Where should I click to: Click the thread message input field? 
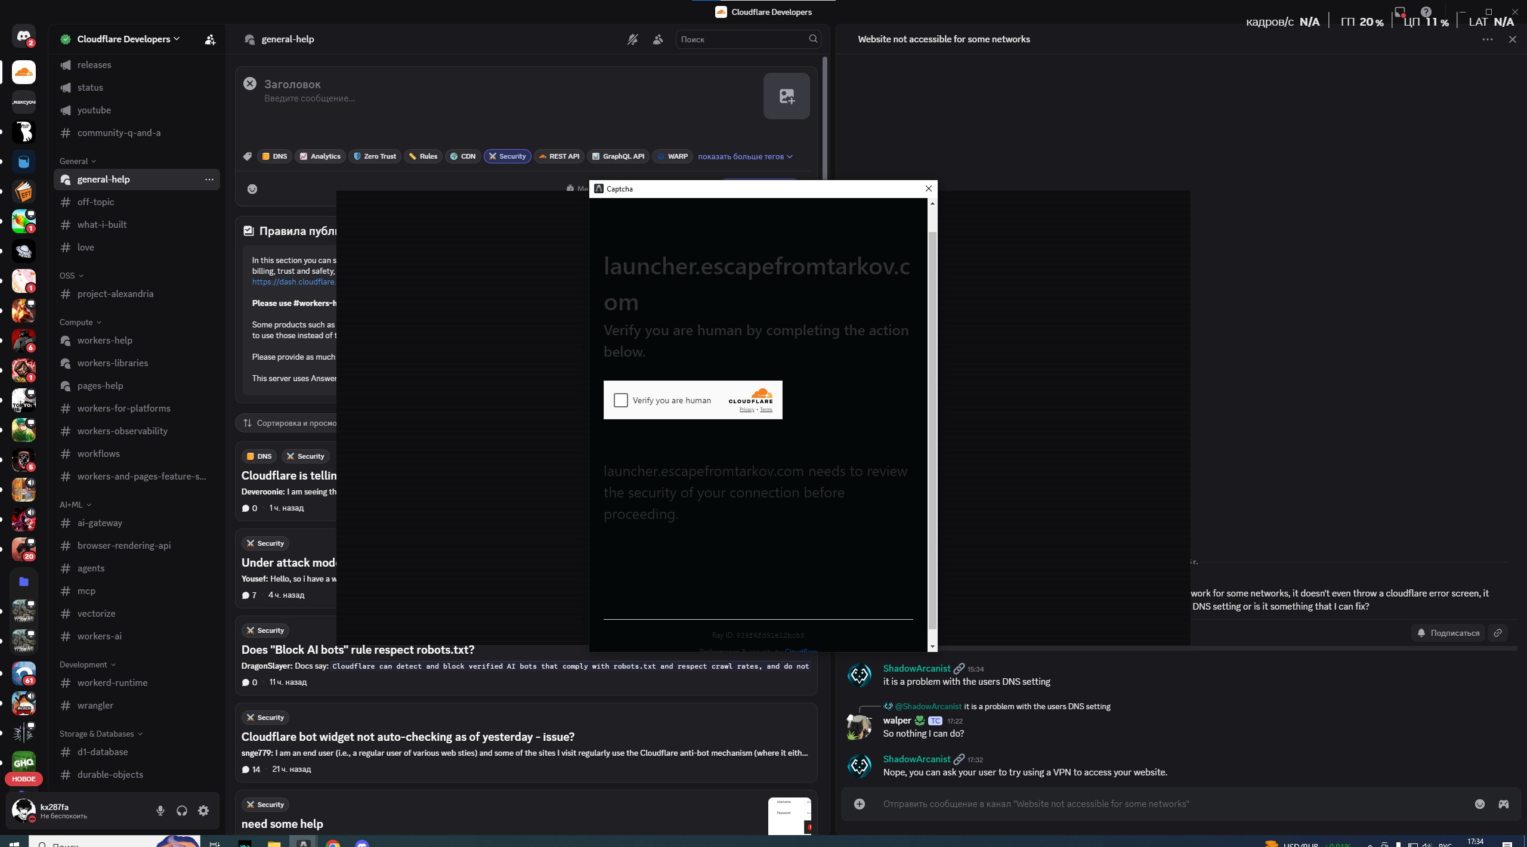click(x=1169, y=804)
